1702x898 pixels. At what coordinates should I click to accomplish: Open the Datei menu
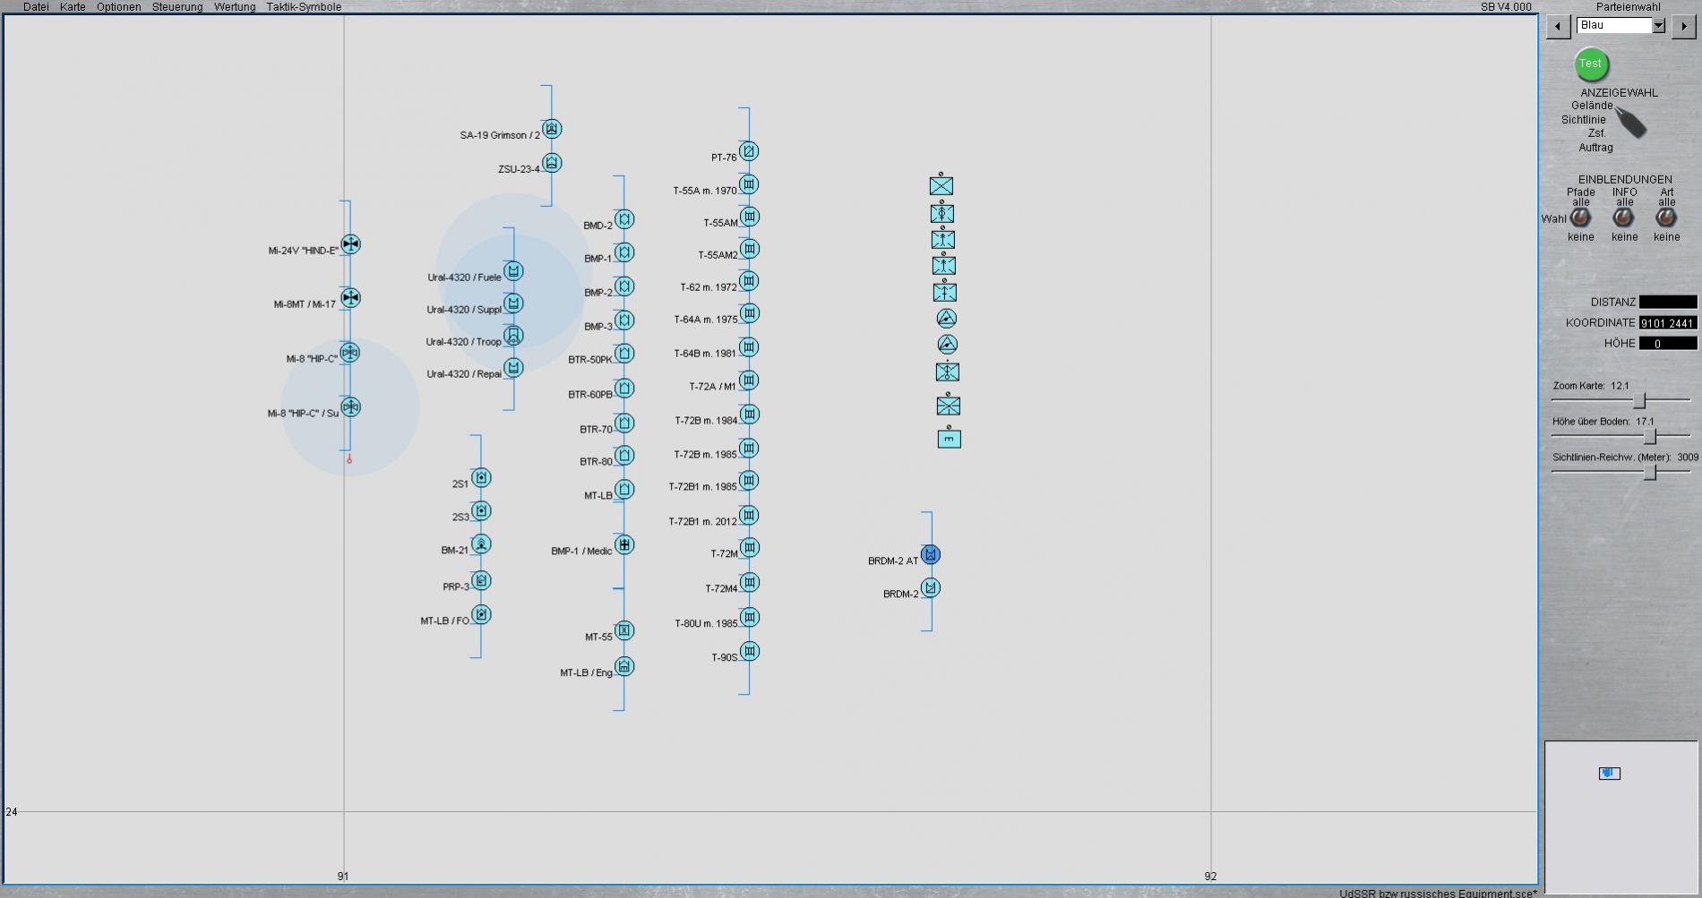point(36,7)
